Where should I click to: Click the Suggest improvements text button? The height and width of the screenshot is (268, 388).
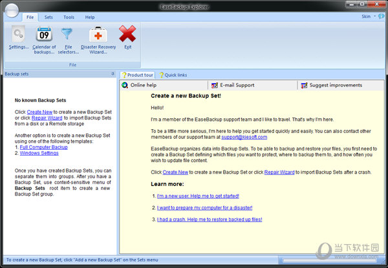[x=336, y=85]
